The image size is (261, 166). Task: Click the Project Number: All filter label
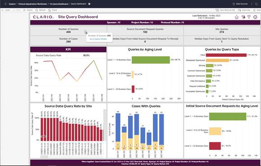pos(142,22)
